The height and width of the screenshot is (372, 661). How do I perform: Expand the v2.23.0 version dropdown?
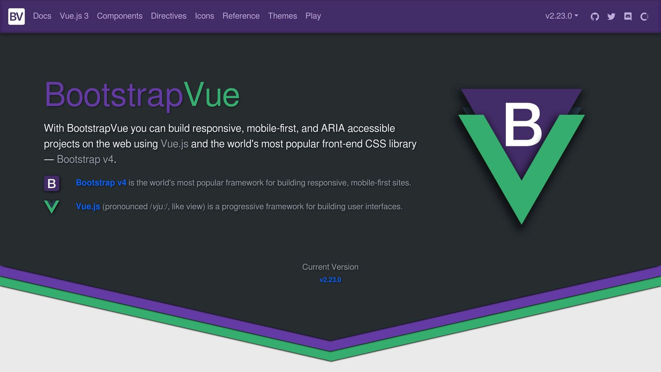[562, 16]
